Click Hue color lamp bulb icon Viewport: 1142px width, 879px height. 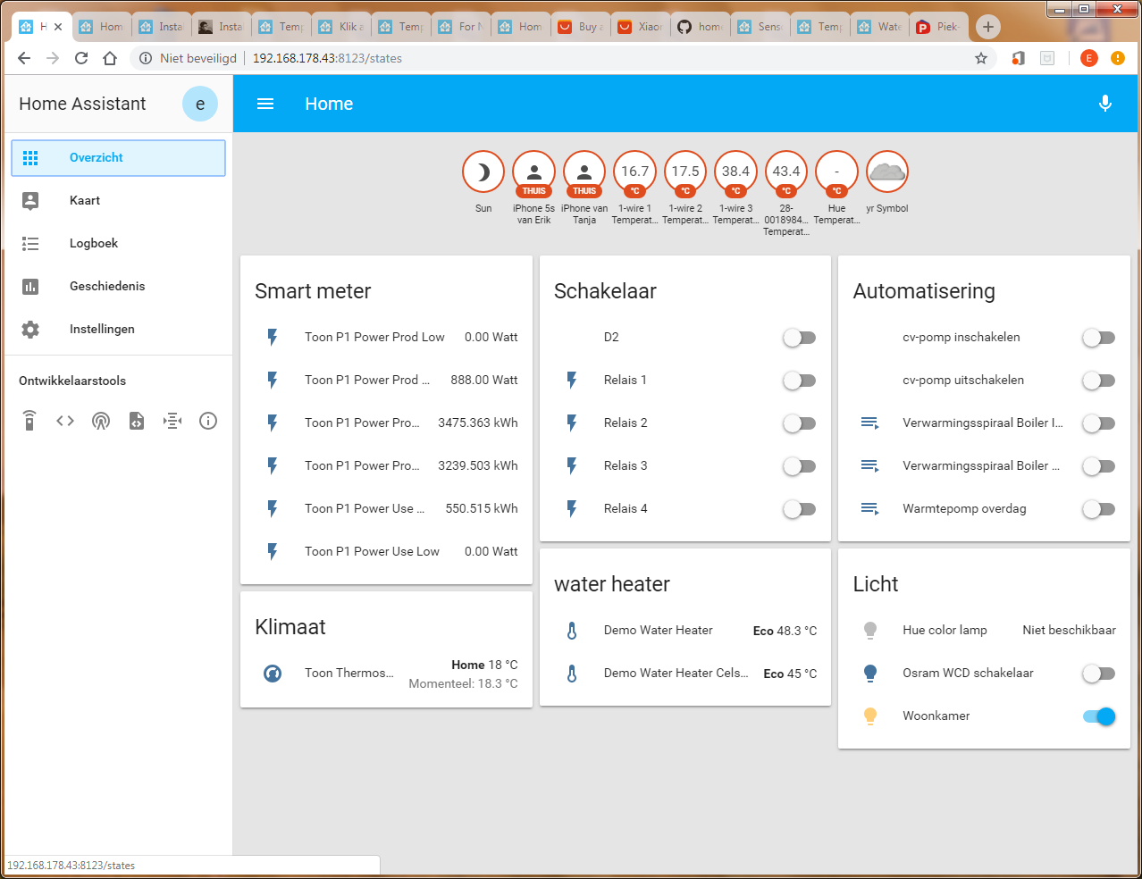tap(870, 631)
